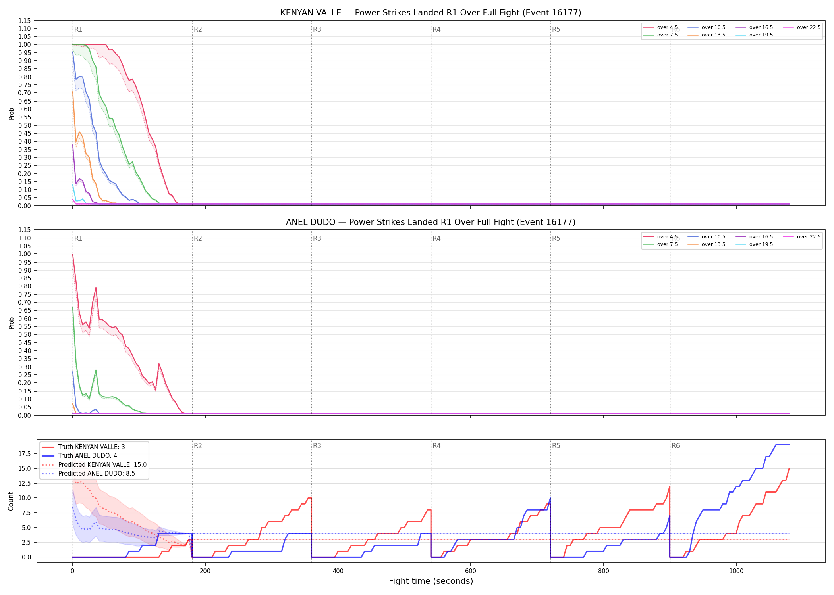Click 'Prob' axis label of KENYAN VALLE chart
The width and height of the screenshot is (834, 595).
coord(11,114)
